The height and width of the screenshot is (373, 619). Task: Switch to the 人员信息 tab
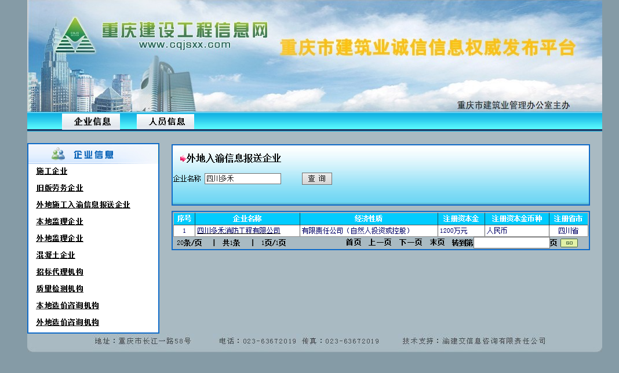pos(166,122)
